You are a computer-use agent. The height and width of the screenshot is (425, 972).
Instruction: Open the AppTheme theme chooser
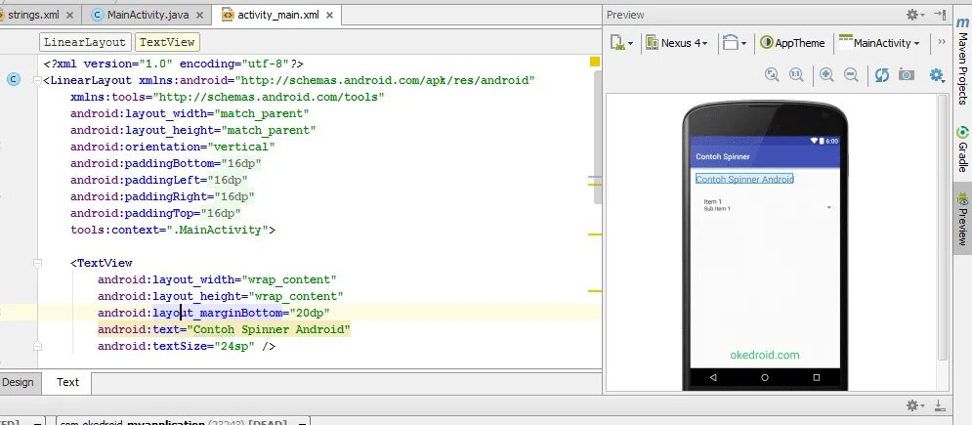tap(792, 43)
